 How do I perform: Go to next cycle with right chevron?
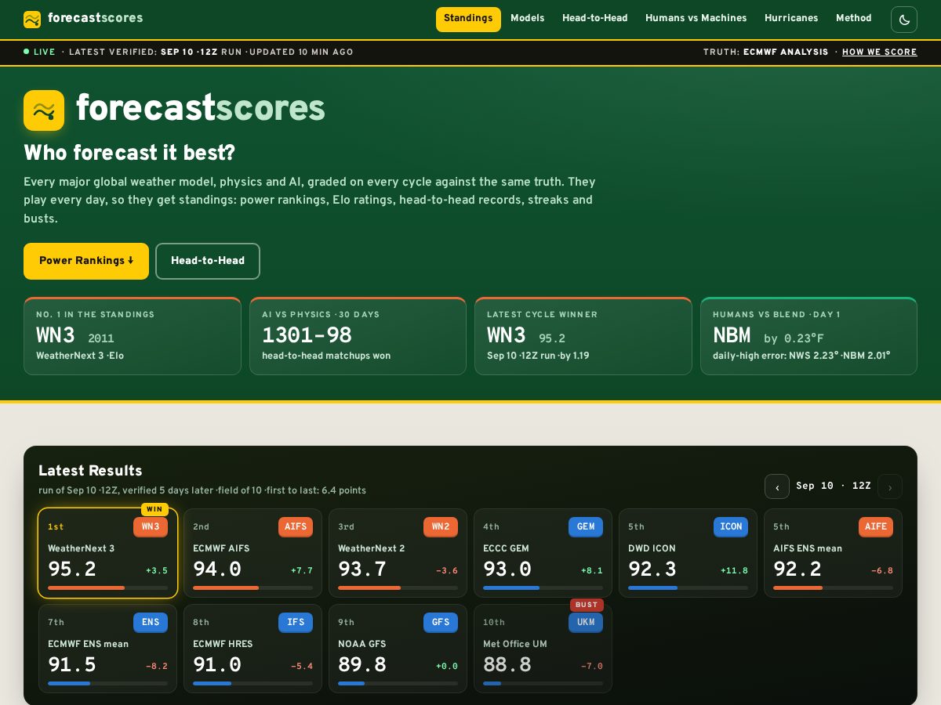[x=890, y=486]
